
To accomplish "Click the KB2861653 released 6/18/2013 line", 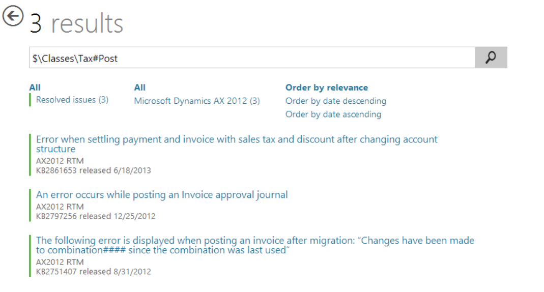I will click(x=93, y=170).
